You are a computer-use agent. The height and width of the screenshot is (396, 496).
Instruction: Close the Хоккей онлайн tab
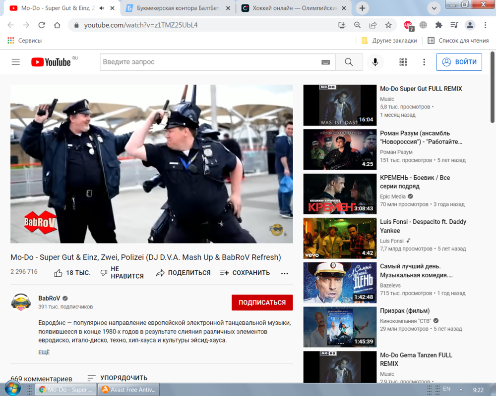[344, 8]
